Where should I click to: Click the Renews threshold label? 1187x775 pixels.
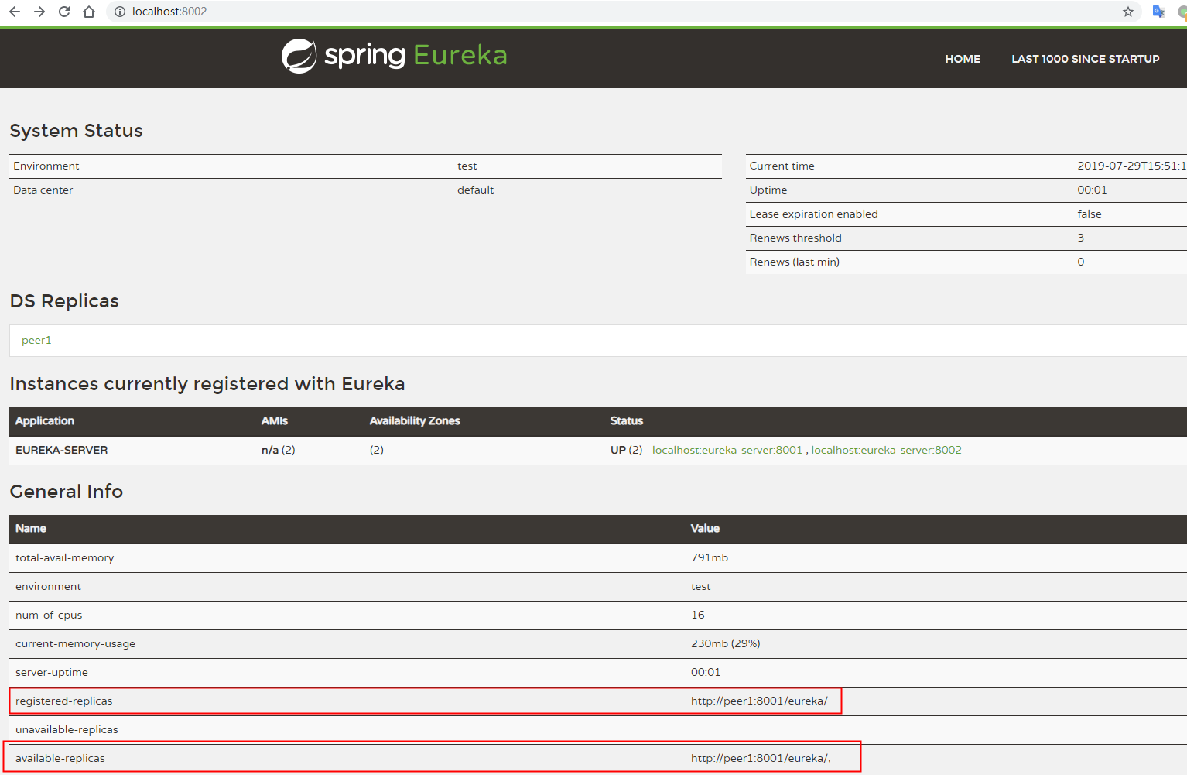pos(795,238)
